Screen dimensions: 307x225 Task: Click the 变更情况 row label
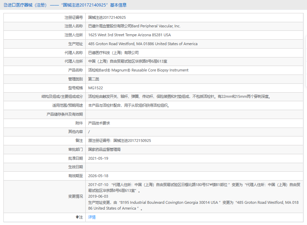[75, 197]
